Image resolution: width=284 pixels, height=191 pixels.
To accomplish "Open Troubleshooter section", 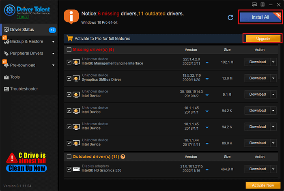I will (x=29, y=89).
